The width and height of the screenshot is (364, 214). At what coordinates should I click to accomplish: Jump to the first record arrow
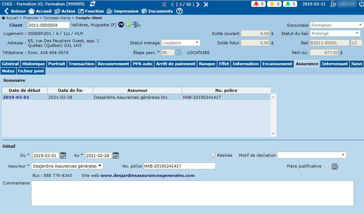tap(165, 4)
